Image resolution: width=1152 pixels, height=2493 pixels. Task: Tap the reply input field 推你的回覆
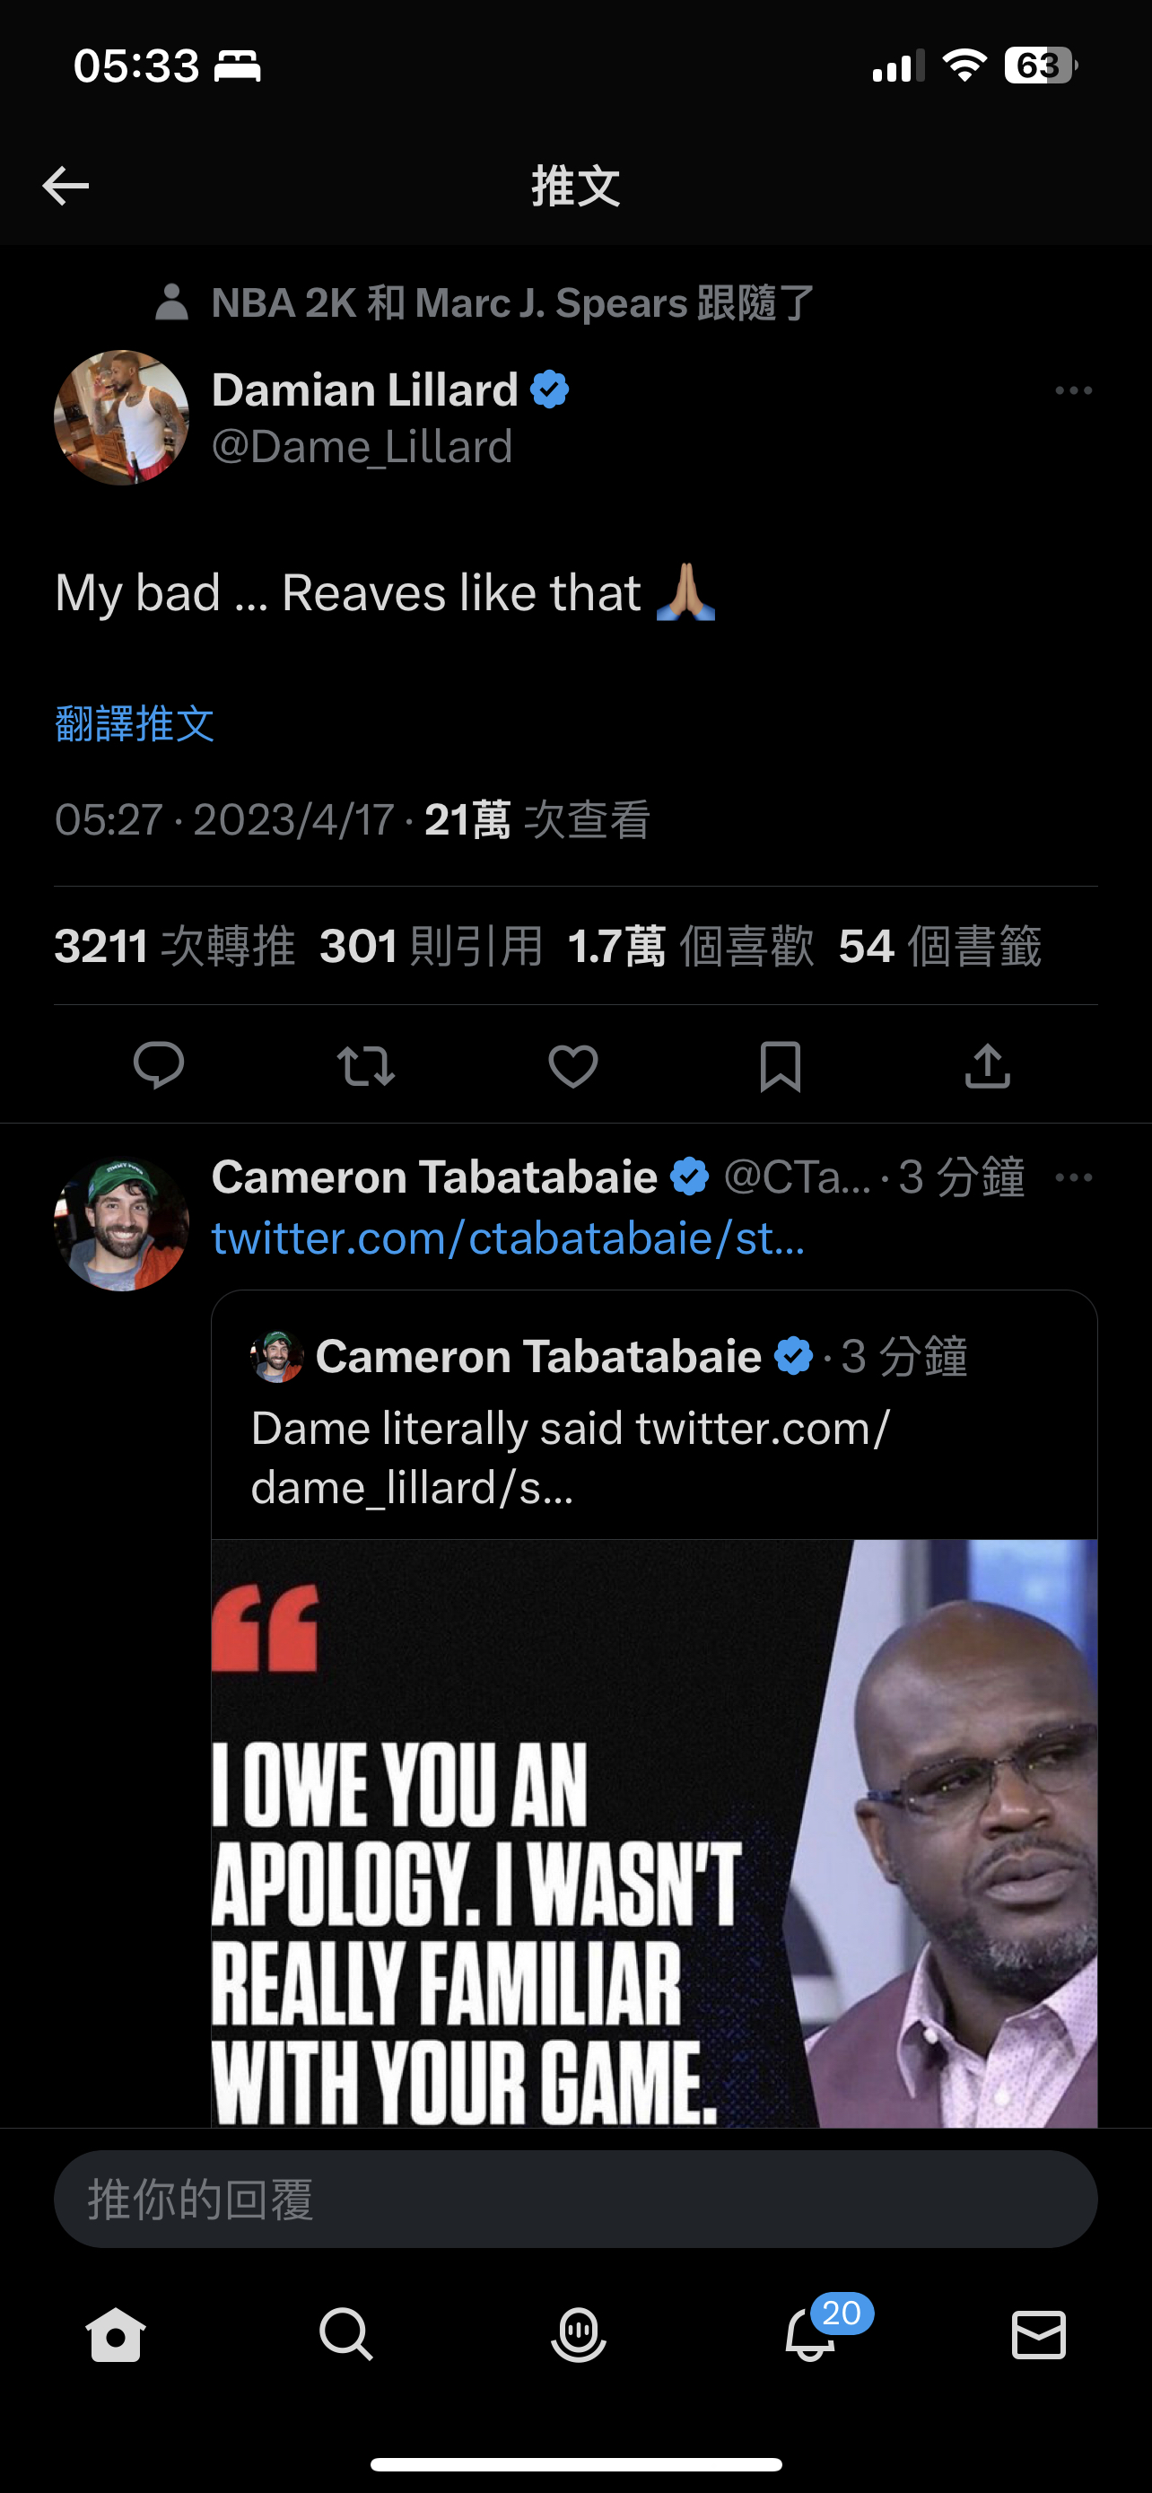[x=575, y=2199]
